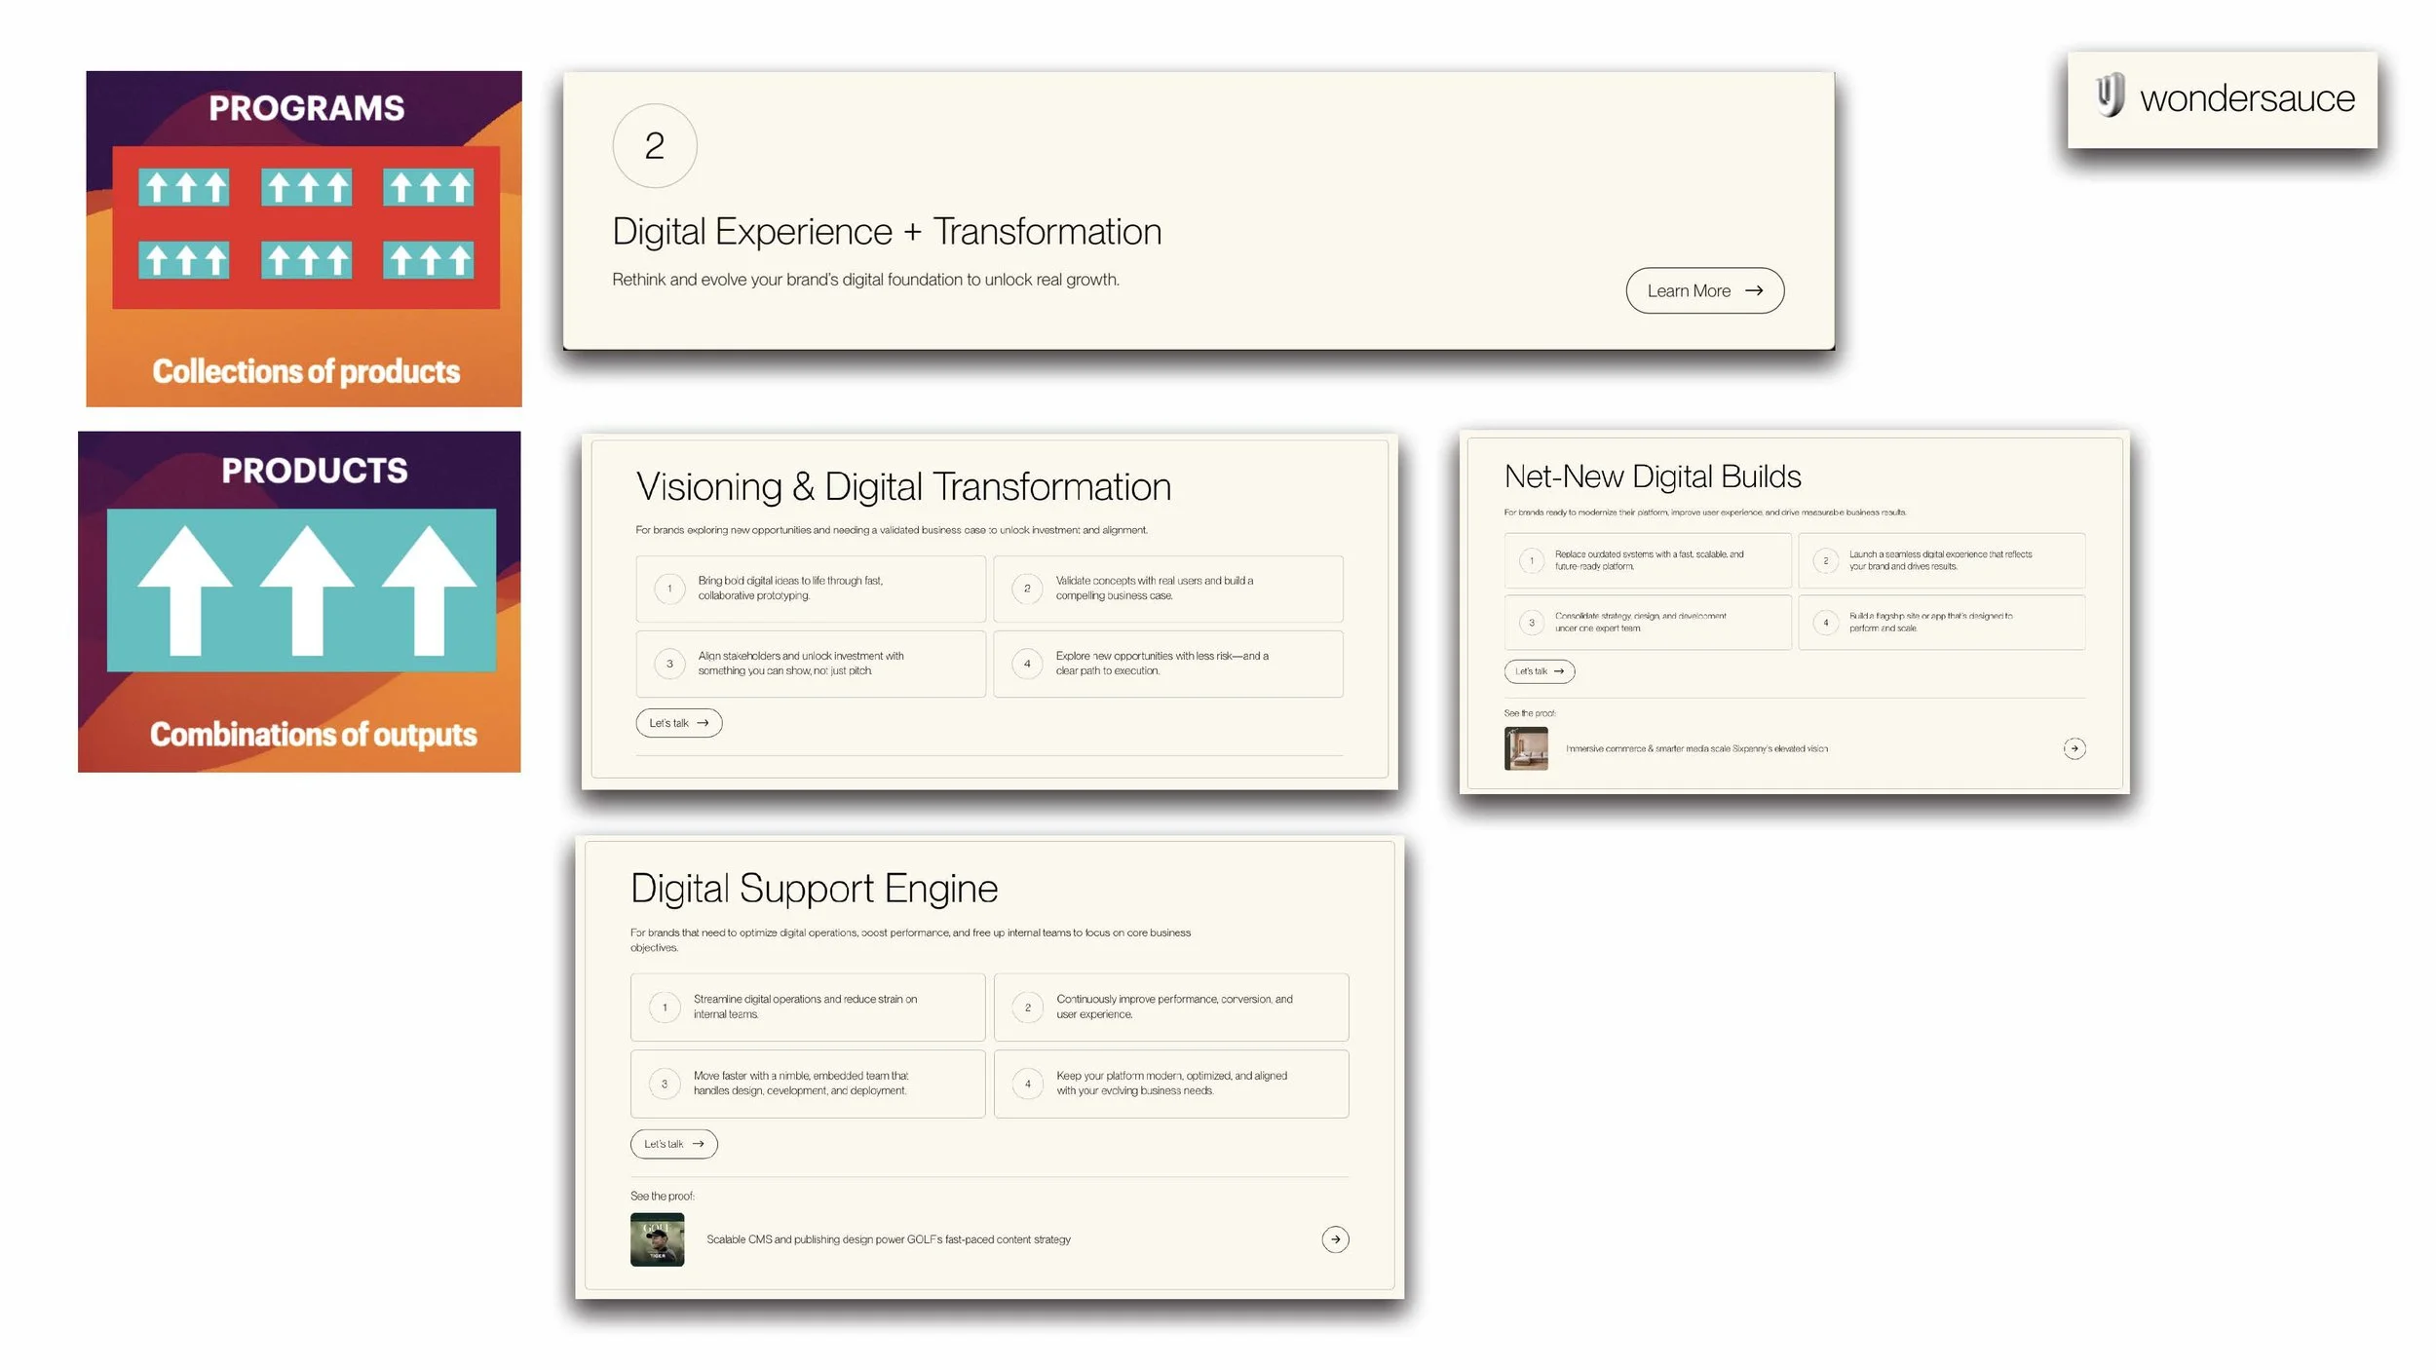Click the GOLF magazine thumbnail image
This screenshot has height=1370, width=2436.
pyautogui.click(x=658, y=1239)
